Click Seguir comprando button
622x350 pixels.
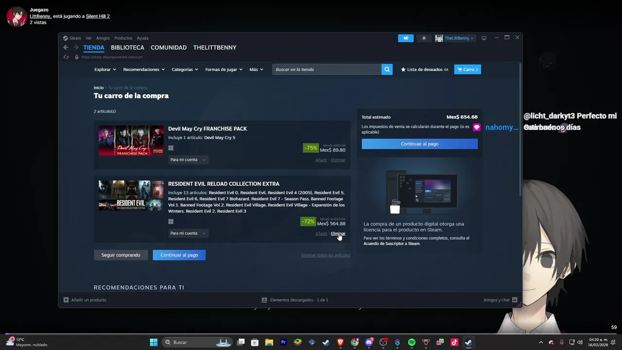pyautogui.click(x=121, y=255)
